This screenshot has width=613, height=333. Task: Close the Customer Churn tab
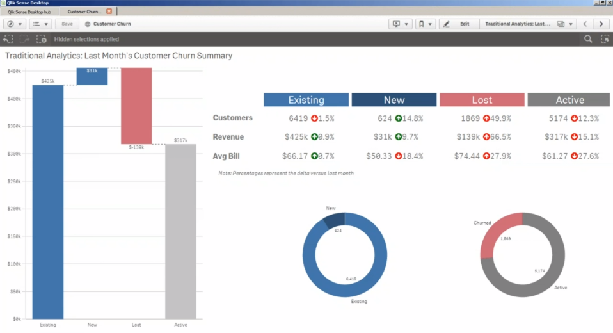pyautogui.click(x=109, y=12)
